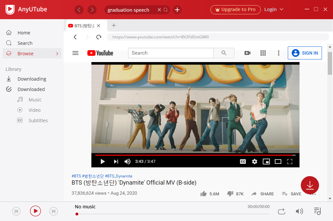333x221 pixels.
Task: Play previous track in bottom player
Action: click(16, 211)
